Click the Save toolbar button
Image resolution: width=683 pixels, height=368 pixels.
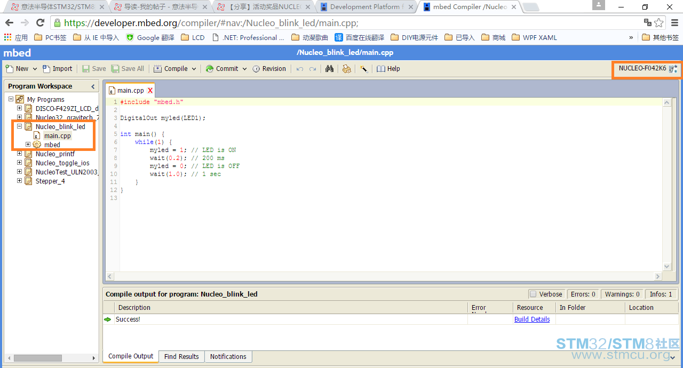pos(94,69)
